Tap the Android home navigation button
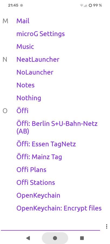 tap(55, 238)
